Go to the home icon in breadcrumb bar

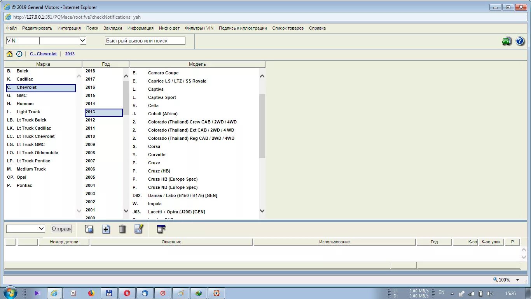(x=10, y=54)
